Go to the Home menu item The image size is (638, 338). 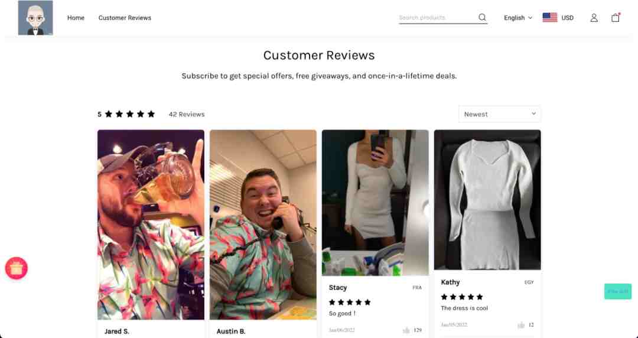pyautogui.click(x=76, y=18)
